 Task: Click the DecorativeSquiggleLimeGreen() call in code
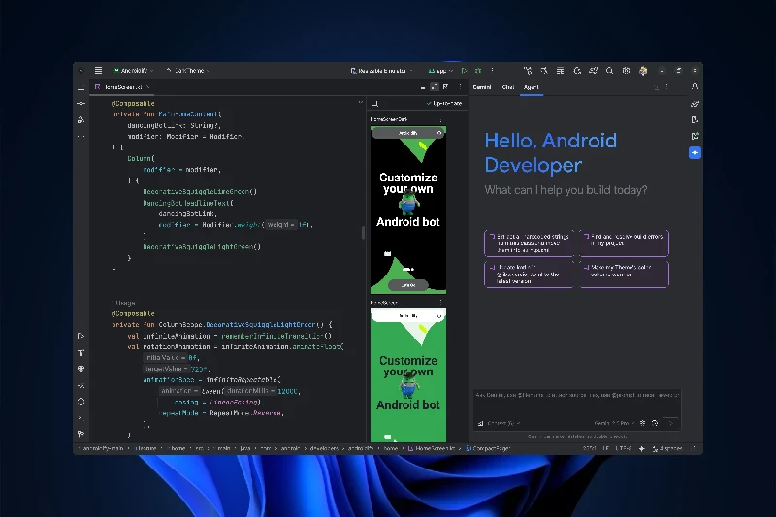coord(200,191)
